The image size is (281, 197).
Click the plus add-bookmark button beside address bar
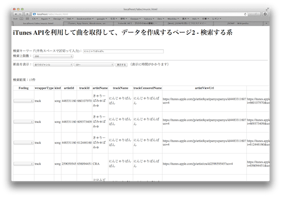27,14
